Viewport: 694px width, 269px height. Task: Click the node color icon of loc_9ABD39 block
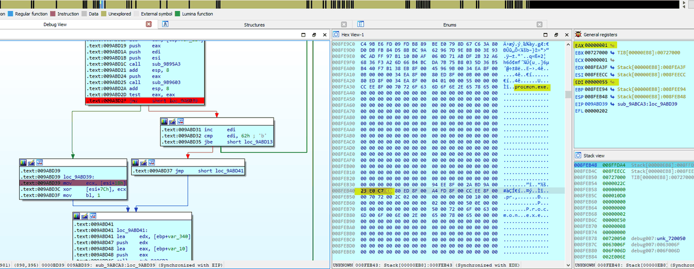(23, 163)
